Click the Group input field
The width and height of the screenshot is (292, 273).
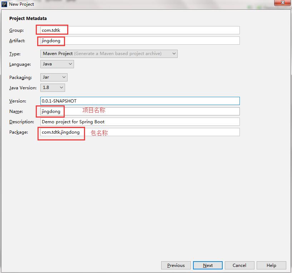[x=140, y=30]
